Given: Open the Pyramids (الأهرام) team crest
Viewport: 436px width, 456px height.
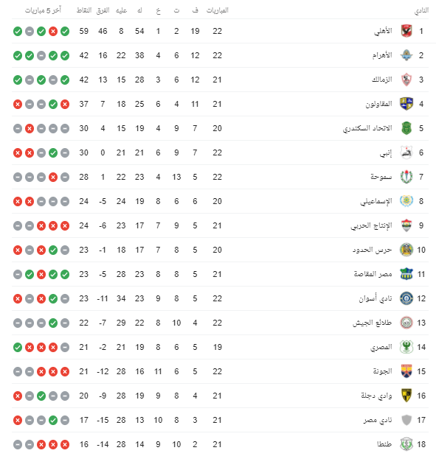Looking at the screenshot, I should click(x=406, y=55).
